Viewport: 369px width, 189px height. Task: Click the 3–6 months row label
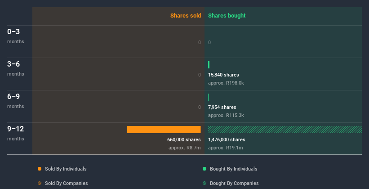click(16, 68)
